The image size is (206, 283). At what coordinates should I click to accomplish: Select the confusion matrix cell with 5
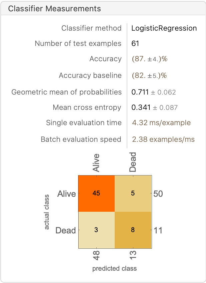point(133,193)
